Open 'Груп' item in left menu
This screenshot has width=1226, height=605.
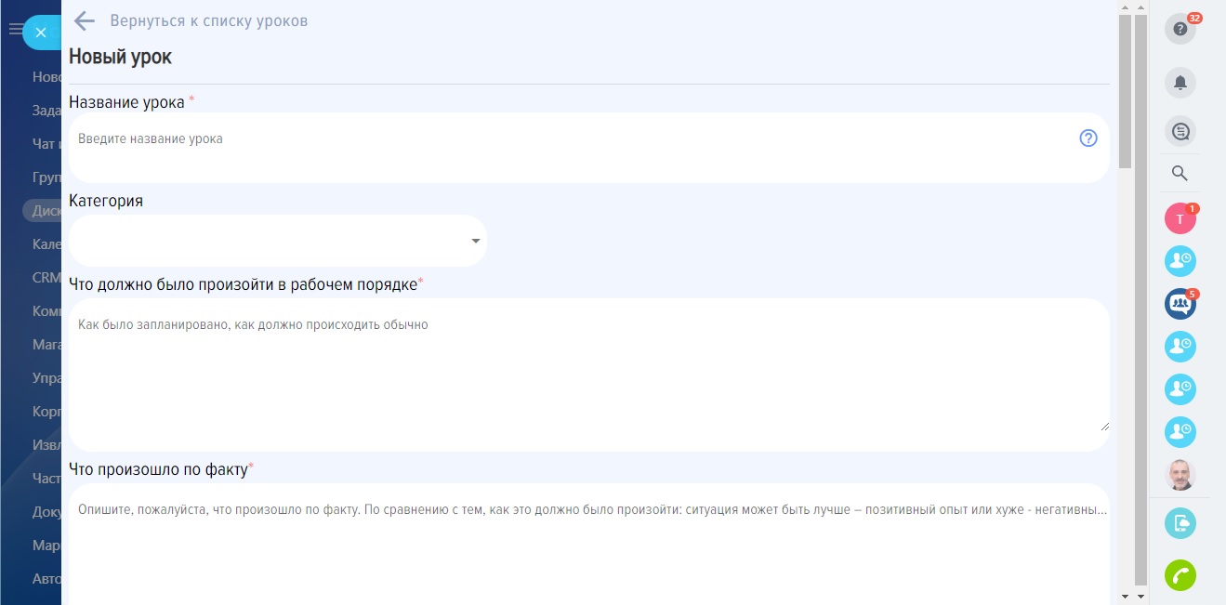click(x=46, y=177)
